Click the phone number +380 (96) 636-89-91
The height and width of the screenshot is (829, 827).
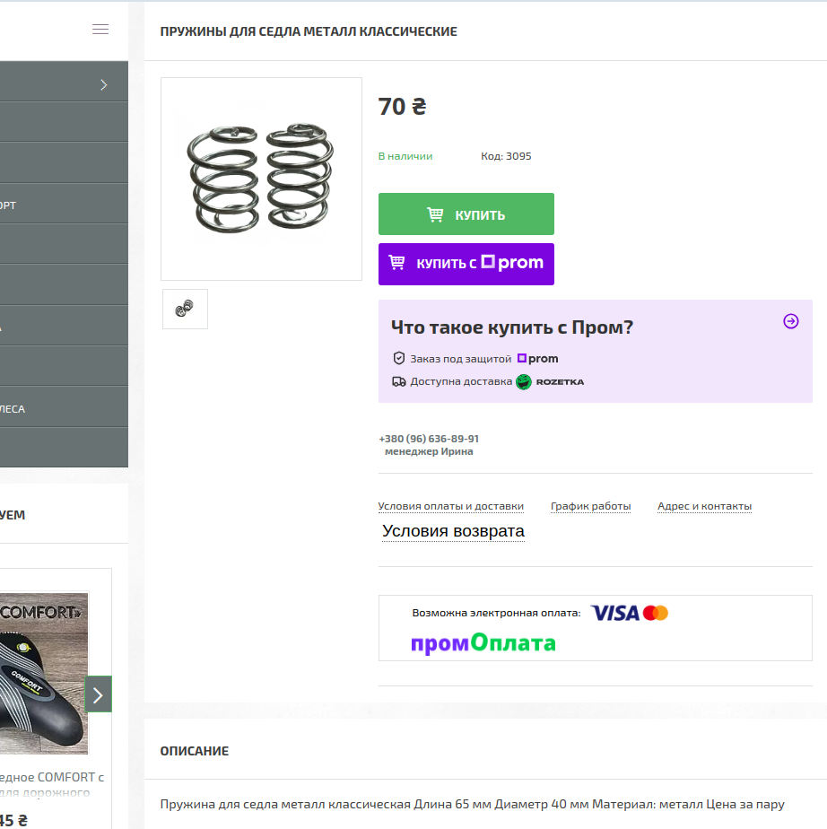point(429,439)
